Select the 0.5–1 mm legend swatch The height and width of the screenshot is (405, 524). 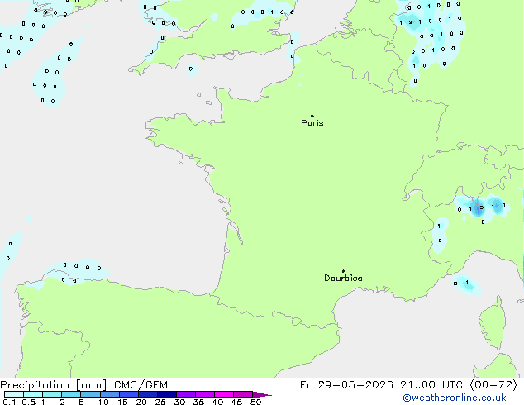tap(33, 394)
